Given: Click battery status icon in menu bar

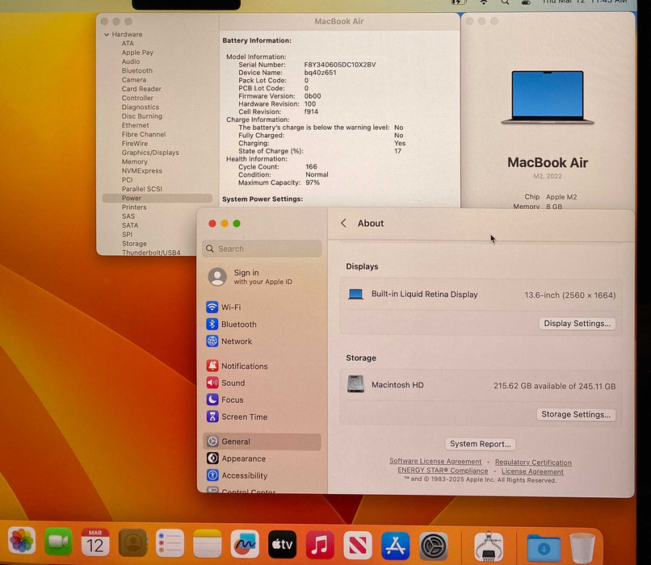Looking at the screenshot, I should point(457,2).
